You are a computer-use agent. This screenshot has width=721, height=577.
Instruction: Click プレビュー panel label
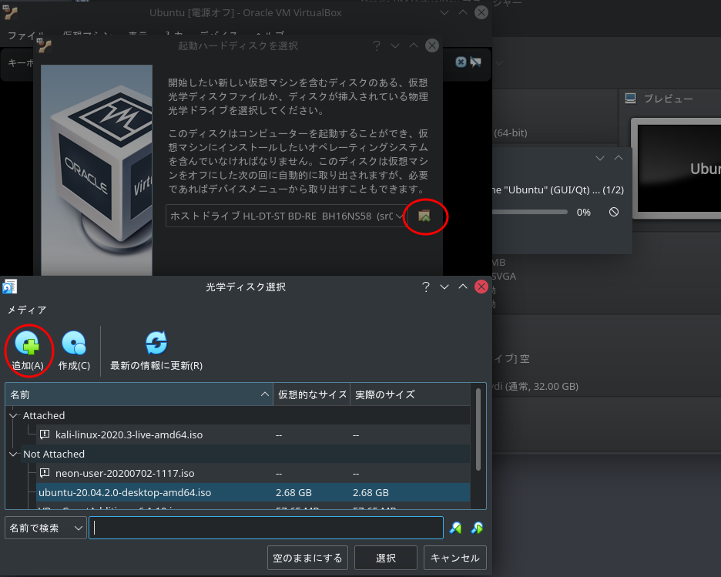coord(668,99)
